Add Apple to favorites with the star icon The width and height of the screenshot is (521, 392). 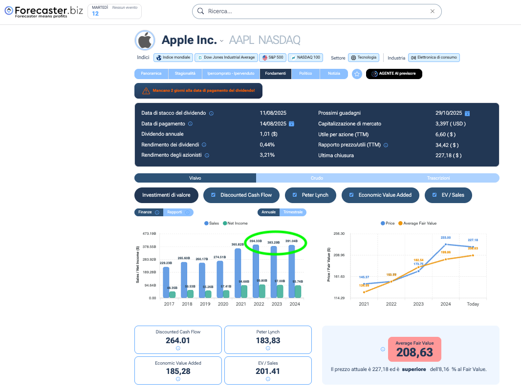tap(357, 74)
